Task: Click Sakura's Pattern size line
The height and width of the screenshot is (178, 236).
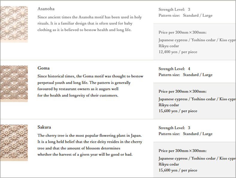Action: [185, 134]
